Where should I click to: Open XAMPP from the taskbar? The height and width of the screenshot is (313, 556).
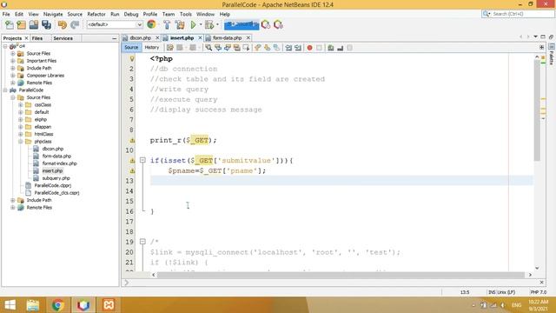tap(109, 305)
